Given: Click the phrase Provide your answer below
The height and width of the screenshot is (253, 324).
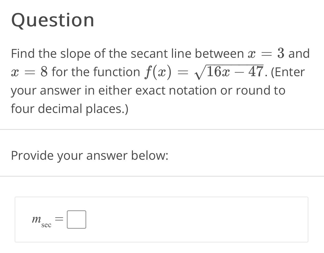Looking at the screenshot, I should (x=89, y=155).
